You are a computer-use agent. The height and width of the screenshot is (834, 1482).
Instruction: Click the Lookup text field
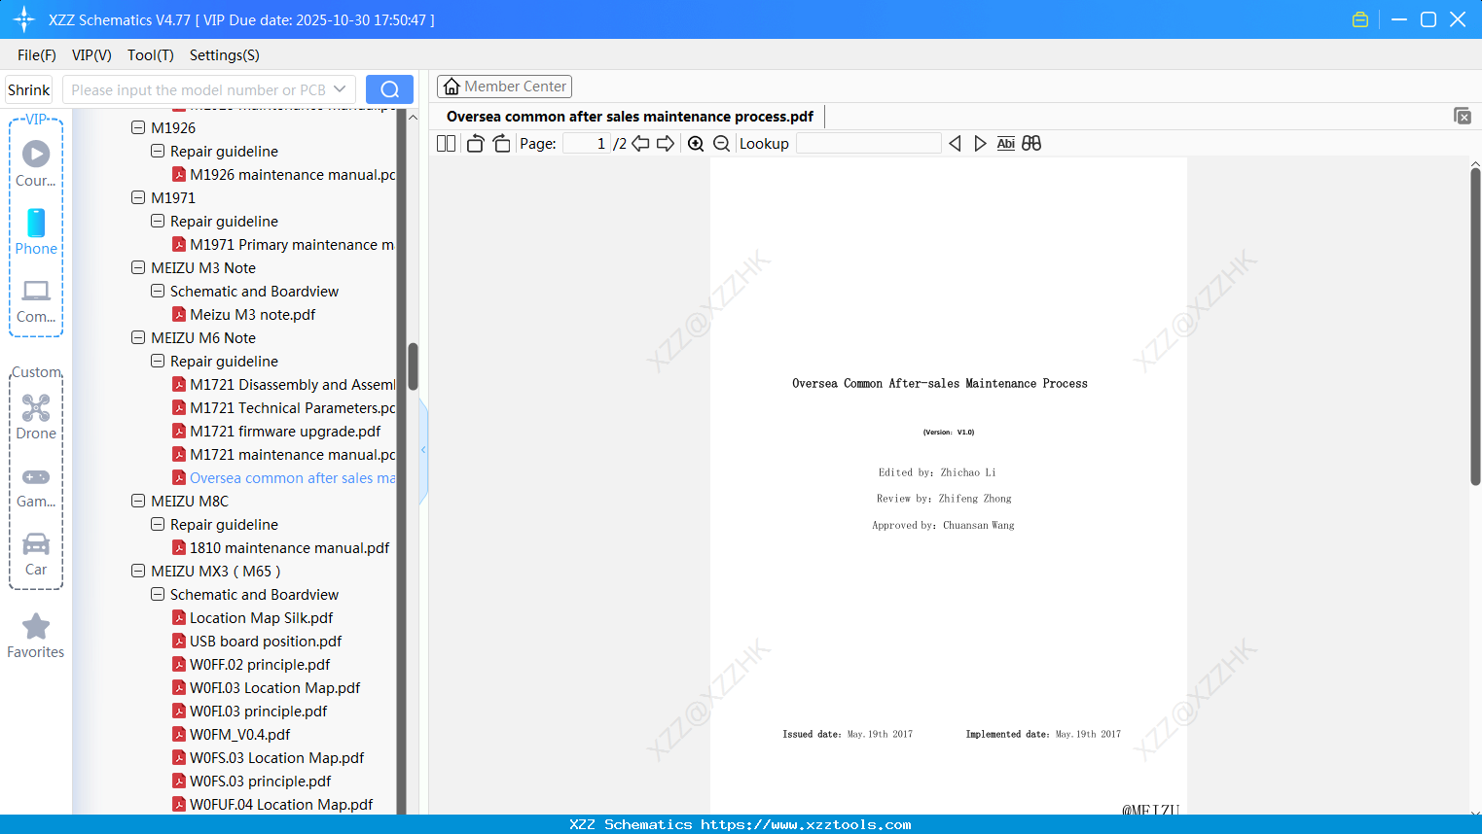[x=869, y=144]
